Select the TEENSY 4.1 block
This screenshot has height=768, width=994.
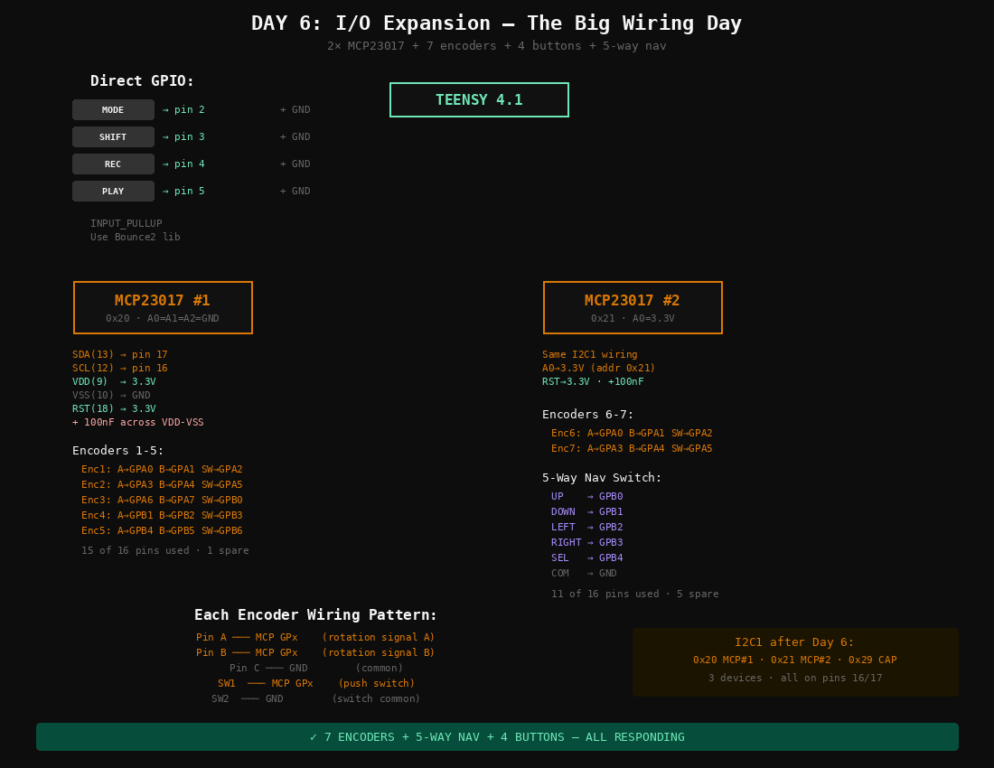pyautogui.click(x=479, y=100)
